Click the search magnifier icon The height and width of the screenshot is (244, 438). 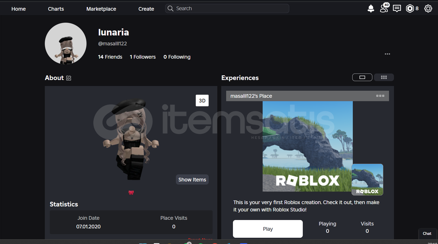point(170,9)
